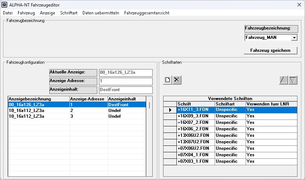Image resolution: width=305 pixels, height=180 pixels.
Task: Click Undef cell in address 2 row
Action: point(127,111)
